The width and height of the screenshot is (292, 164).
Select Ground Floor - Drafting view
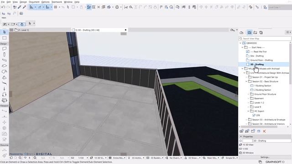pyautogui.click(x=261, y=60)
